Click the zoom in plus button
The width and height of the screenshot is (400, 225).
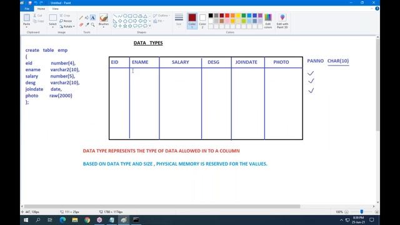(x=377, y=212)
